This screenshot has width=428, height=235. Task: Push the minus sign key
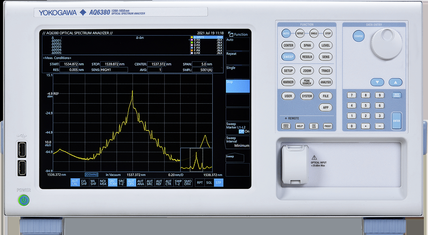(x=379, y=126)
